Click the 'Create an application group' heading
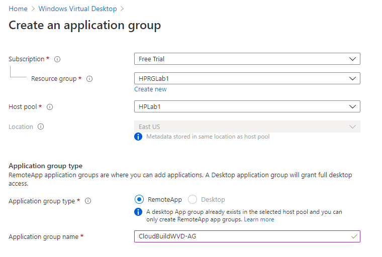Image resolution: width=382 pixels, height=257 pixels. [85, 25]
